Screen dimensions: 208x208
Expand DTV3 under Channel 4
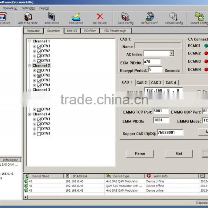[34, 129]
